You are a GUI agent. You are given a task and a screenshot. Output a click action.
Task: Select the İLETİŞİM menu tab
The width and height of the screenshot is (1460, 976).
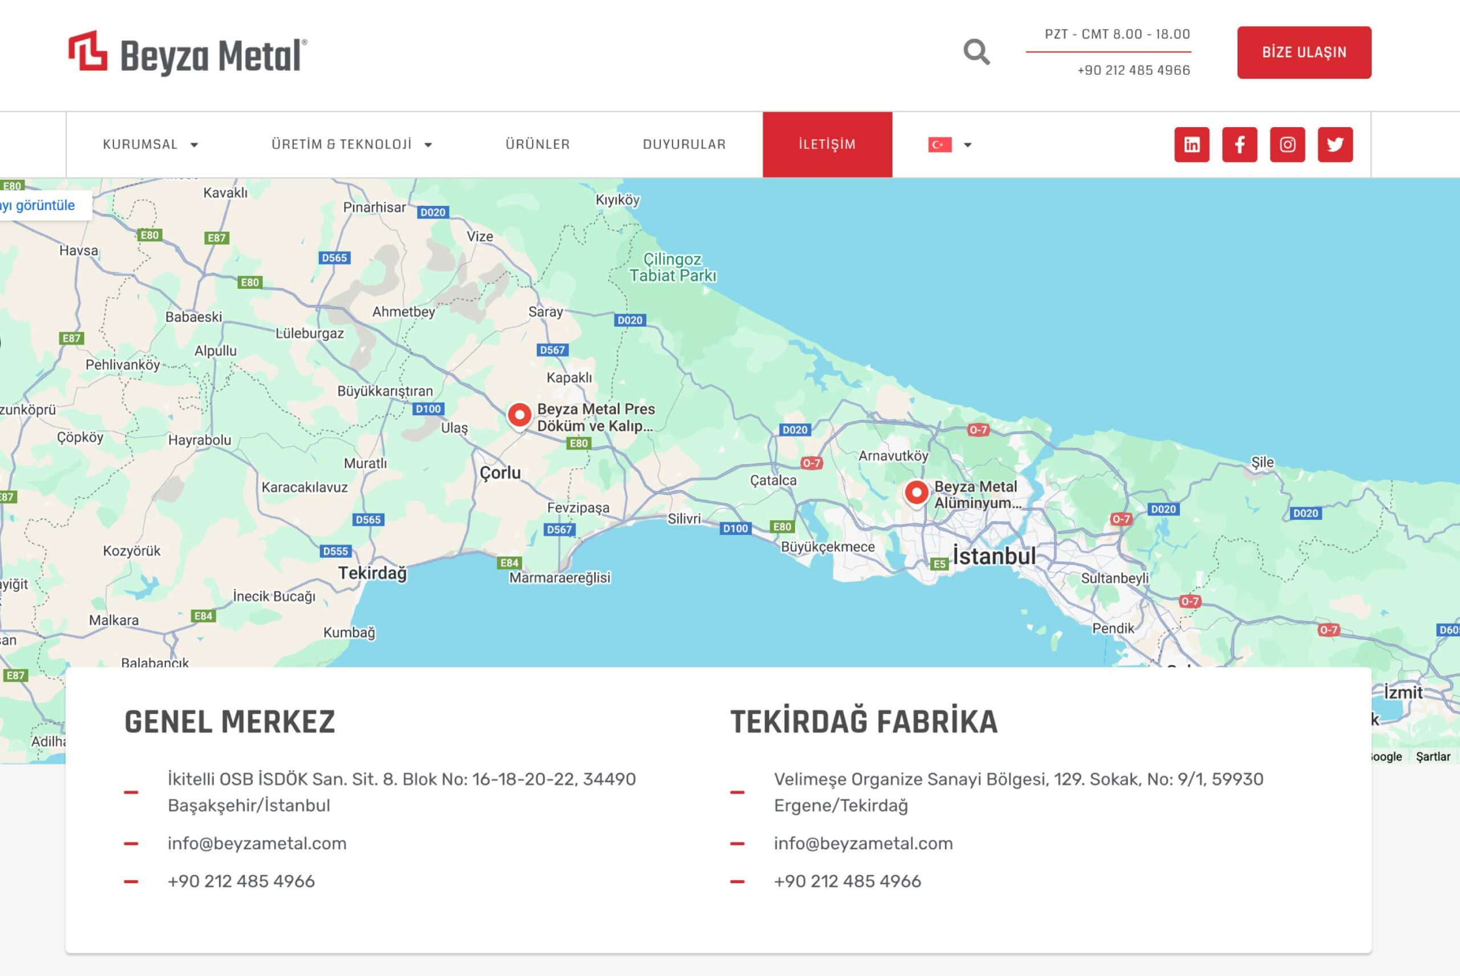(x=828, y=144)
